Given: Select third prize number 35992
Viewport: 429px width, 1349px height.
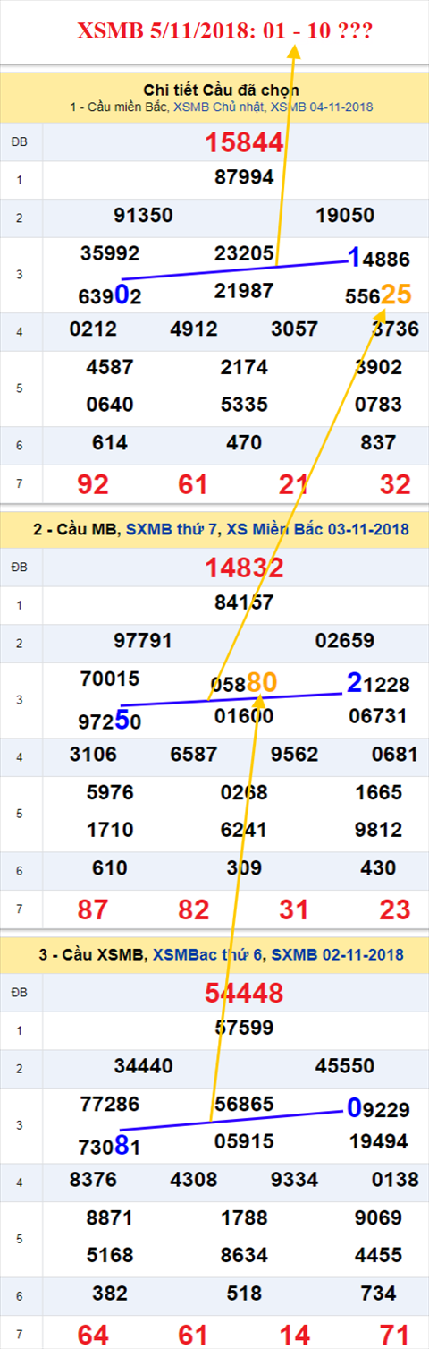Looking at the screenshot, I should click(110, 252).
